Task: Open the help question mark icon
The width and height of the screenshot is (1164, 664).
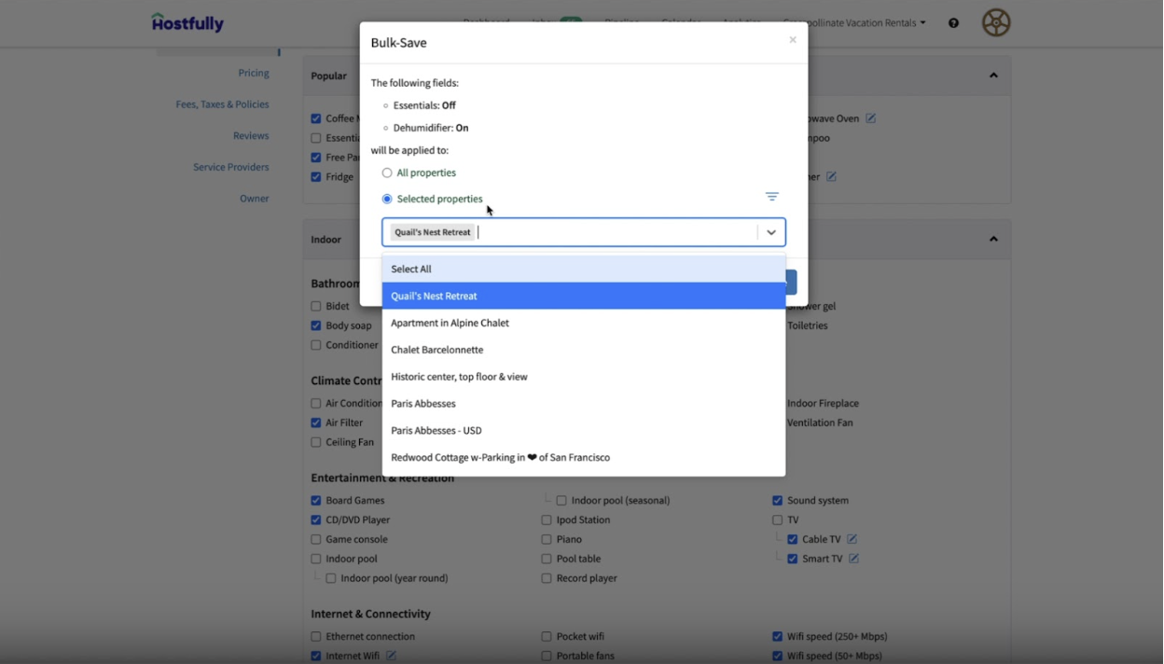Action: click(952, 22)
